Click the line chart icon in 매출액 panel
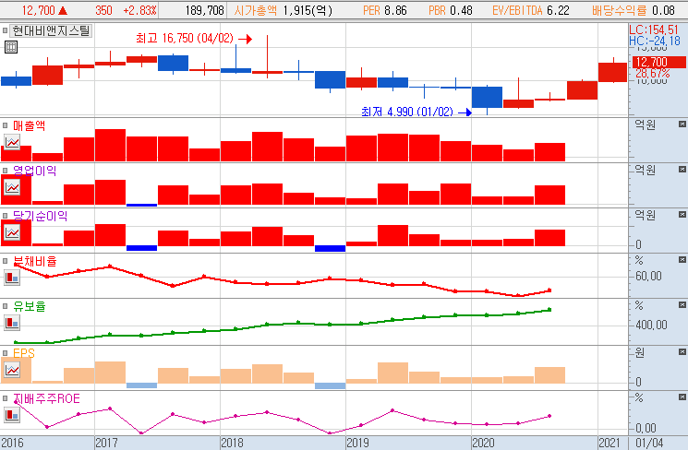 point(12,142)
